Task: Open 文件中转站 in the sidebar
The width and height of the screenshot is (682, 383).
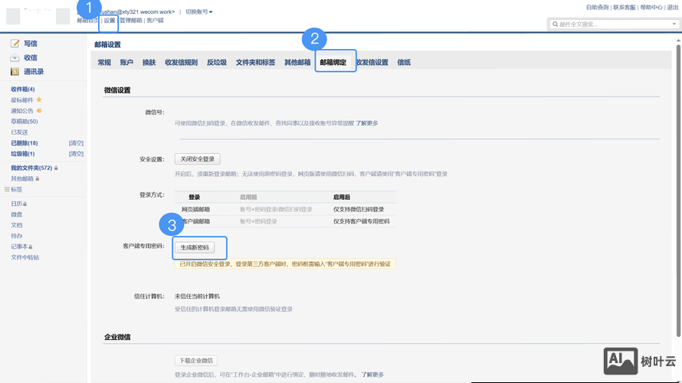Action: pos(25,257)
